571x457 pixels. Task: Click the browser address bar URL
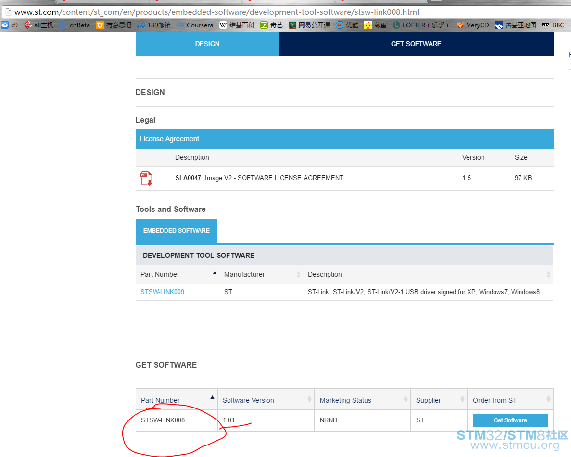tap(216, 12)
